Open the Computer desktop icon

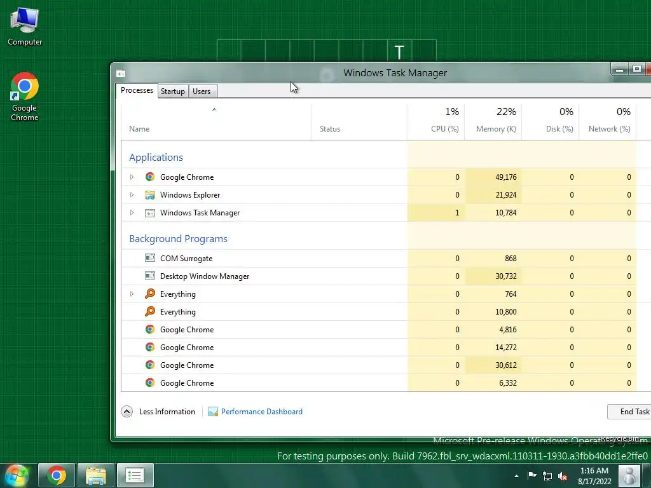click(25, 25)
